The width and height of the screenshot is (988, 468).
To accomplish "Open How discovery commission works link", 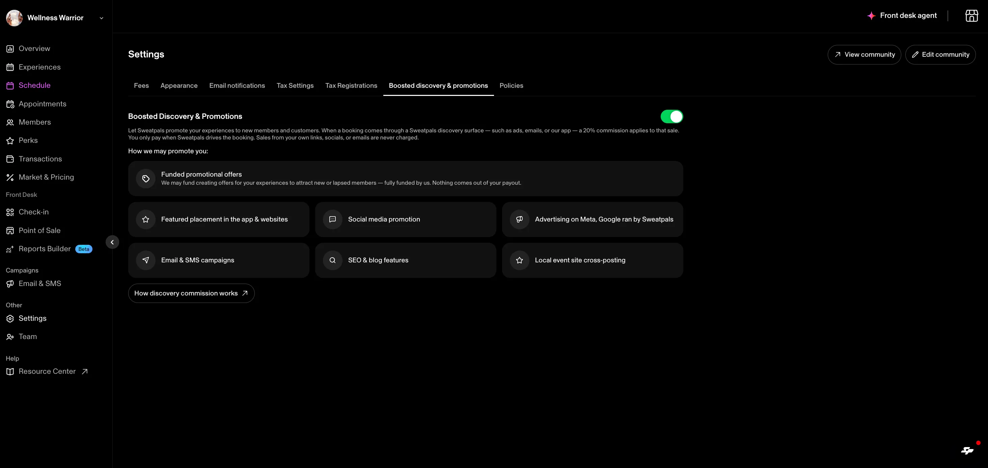I will click(x=191, y=293).
